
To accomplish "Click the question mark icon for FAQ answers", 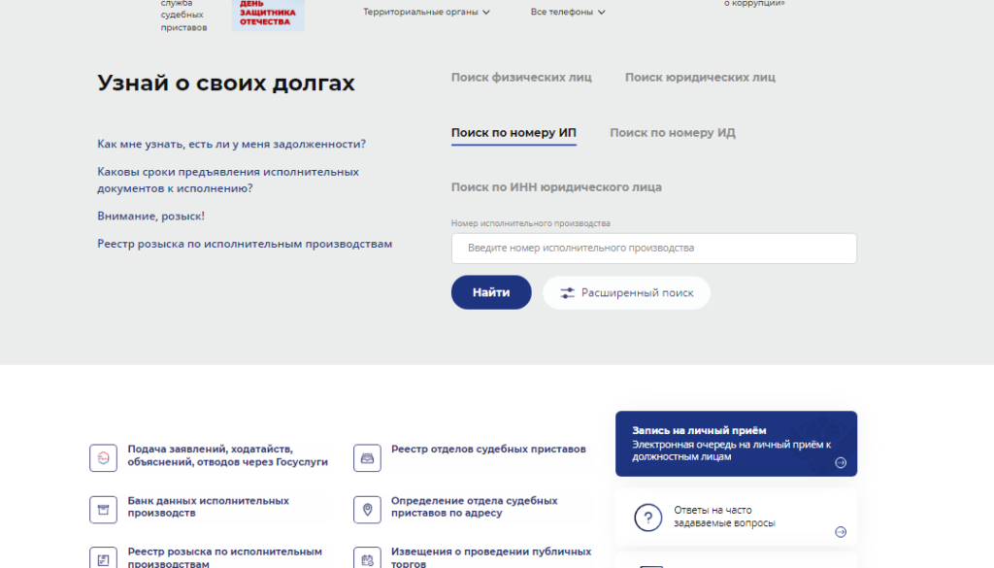I will 647,517.
